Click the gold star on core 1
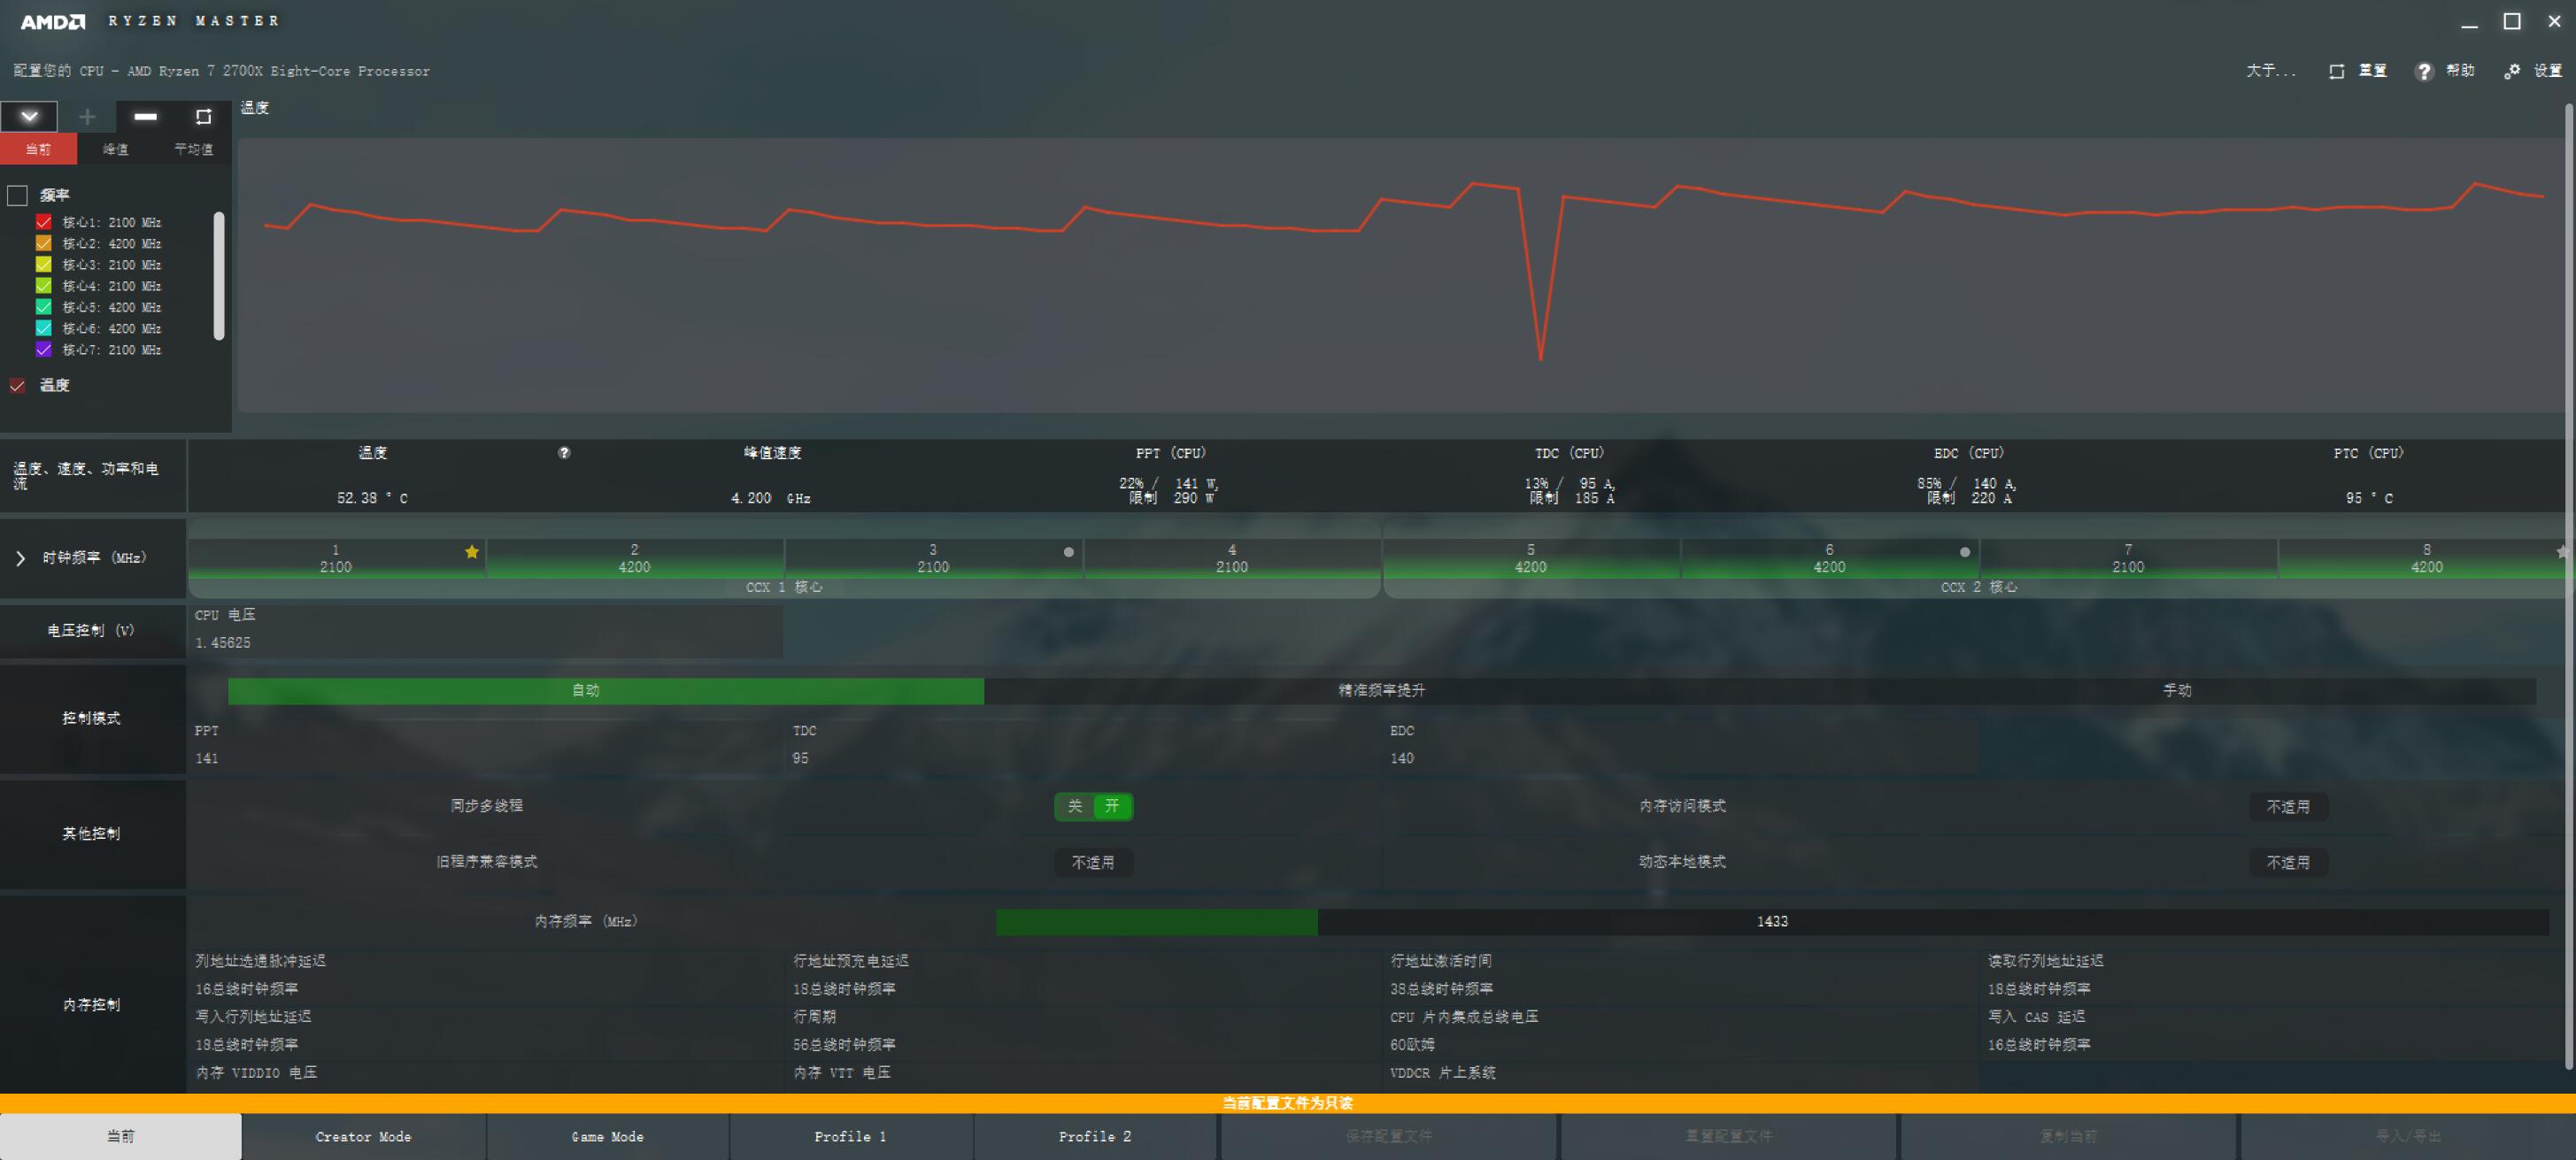 (x=472, y=551)
